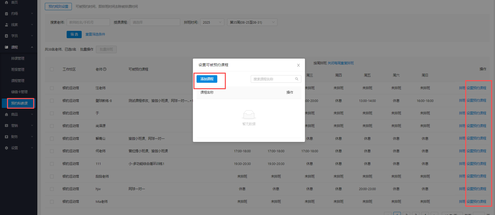The width and height of the screenshot is (495, 215).
Task: Click 设置预约课程 for 汪老师
Action: pyautogui.click(x=476, y=88)
